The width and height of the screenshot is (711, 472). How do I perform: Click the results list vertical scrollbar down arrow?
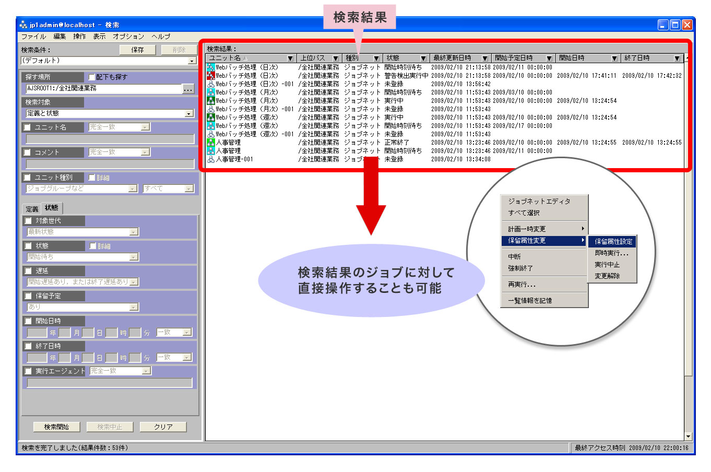[688, 436]
